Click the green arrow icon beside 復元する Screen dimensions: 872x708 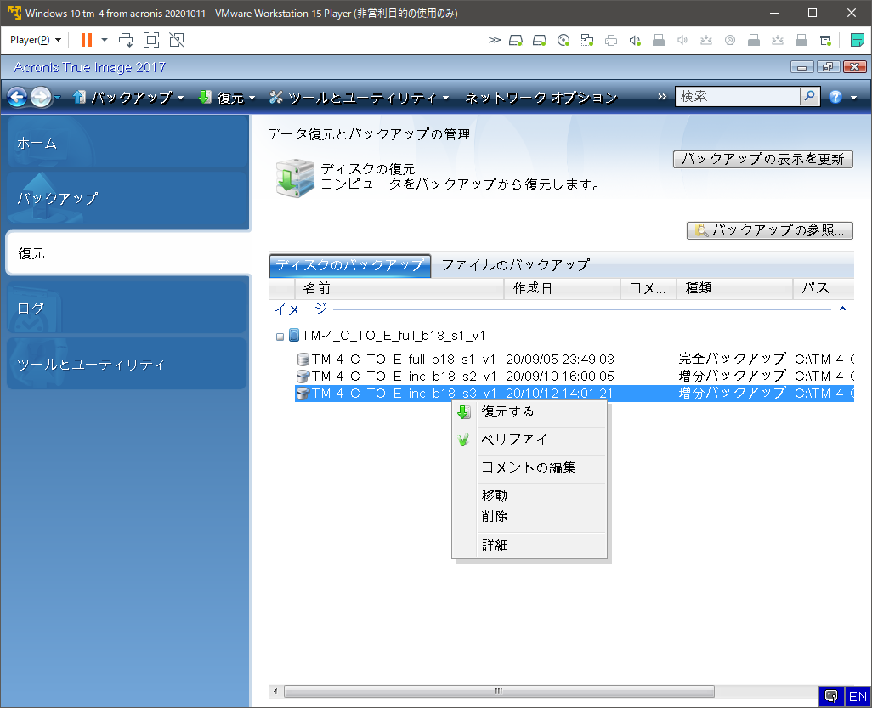pyautogui.click(x=464, y=412)
